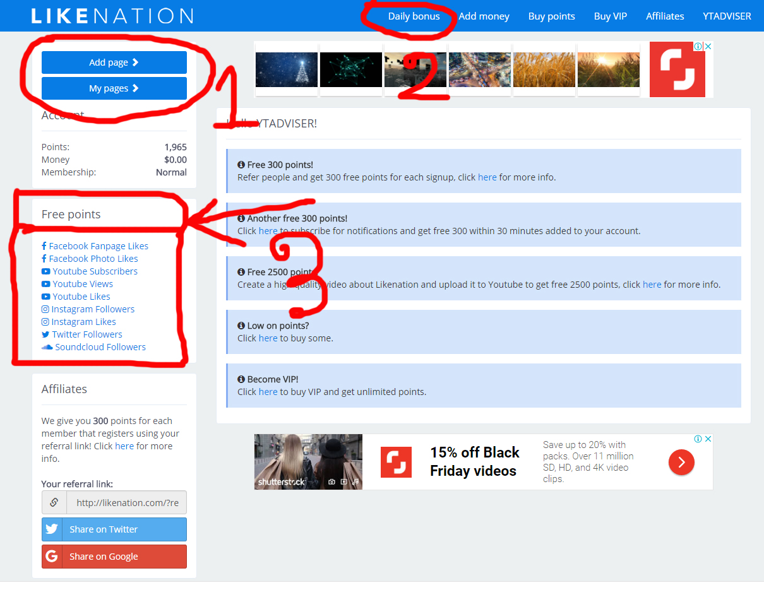Click the YouTube icon beside Youtube Views
764x590 pixels.
[x=45, y=284]
